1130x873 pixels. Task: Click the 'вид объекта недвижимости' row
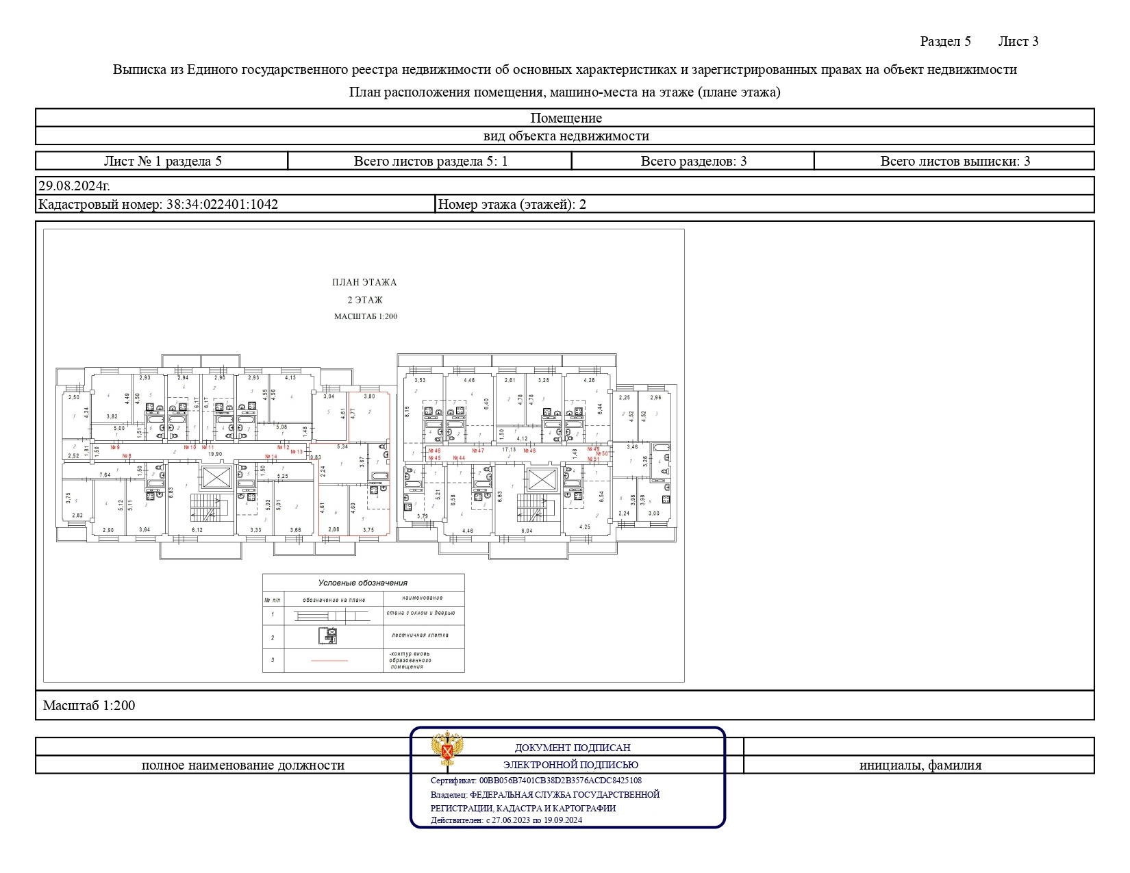tap(566, 136)
